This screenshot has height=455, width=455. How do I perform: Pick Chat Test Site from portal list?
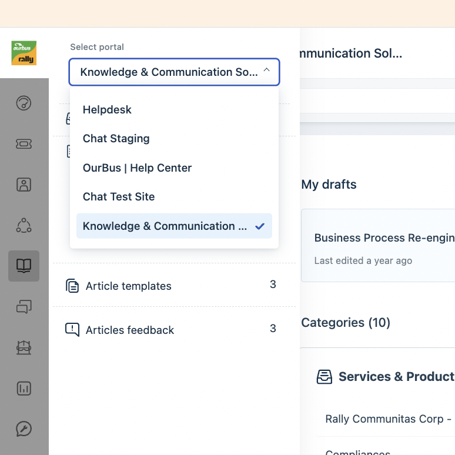pyautogui.click(x=119, y=197)
